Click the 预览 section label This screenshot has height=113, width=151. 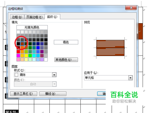(87, 22)
